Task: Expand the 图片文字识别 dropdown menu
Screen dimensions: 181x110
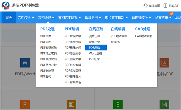Action: coord(117,18)
